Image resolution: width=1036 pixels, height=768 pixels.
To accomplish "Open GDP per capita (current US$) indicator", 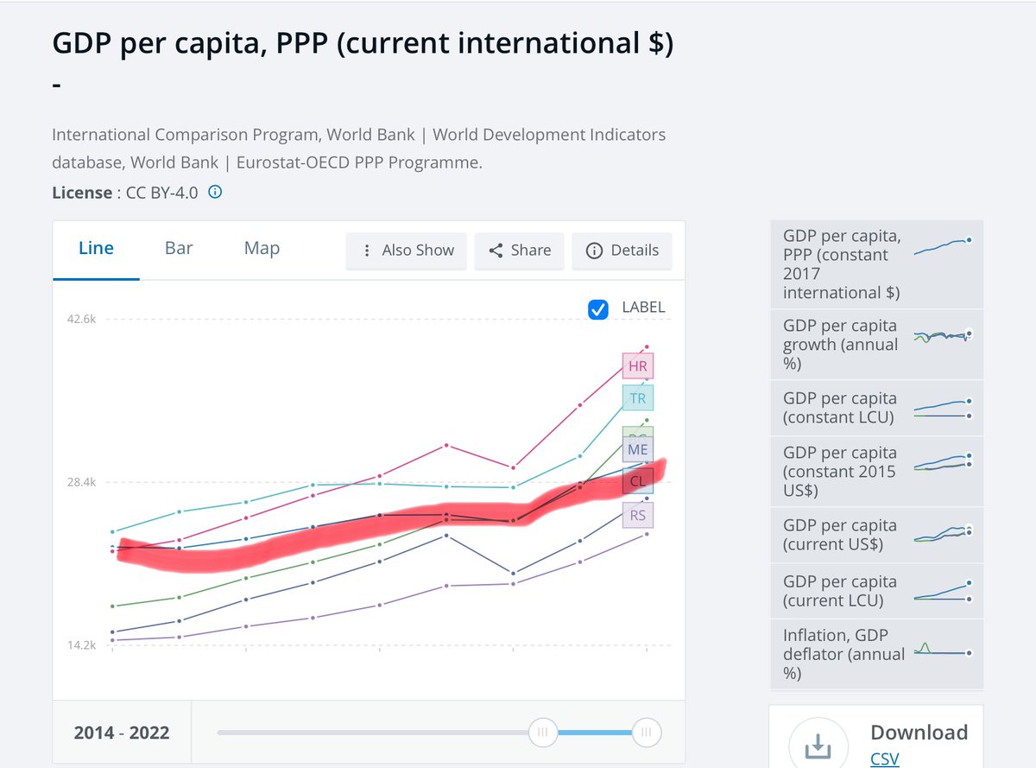I will point(877,535).
